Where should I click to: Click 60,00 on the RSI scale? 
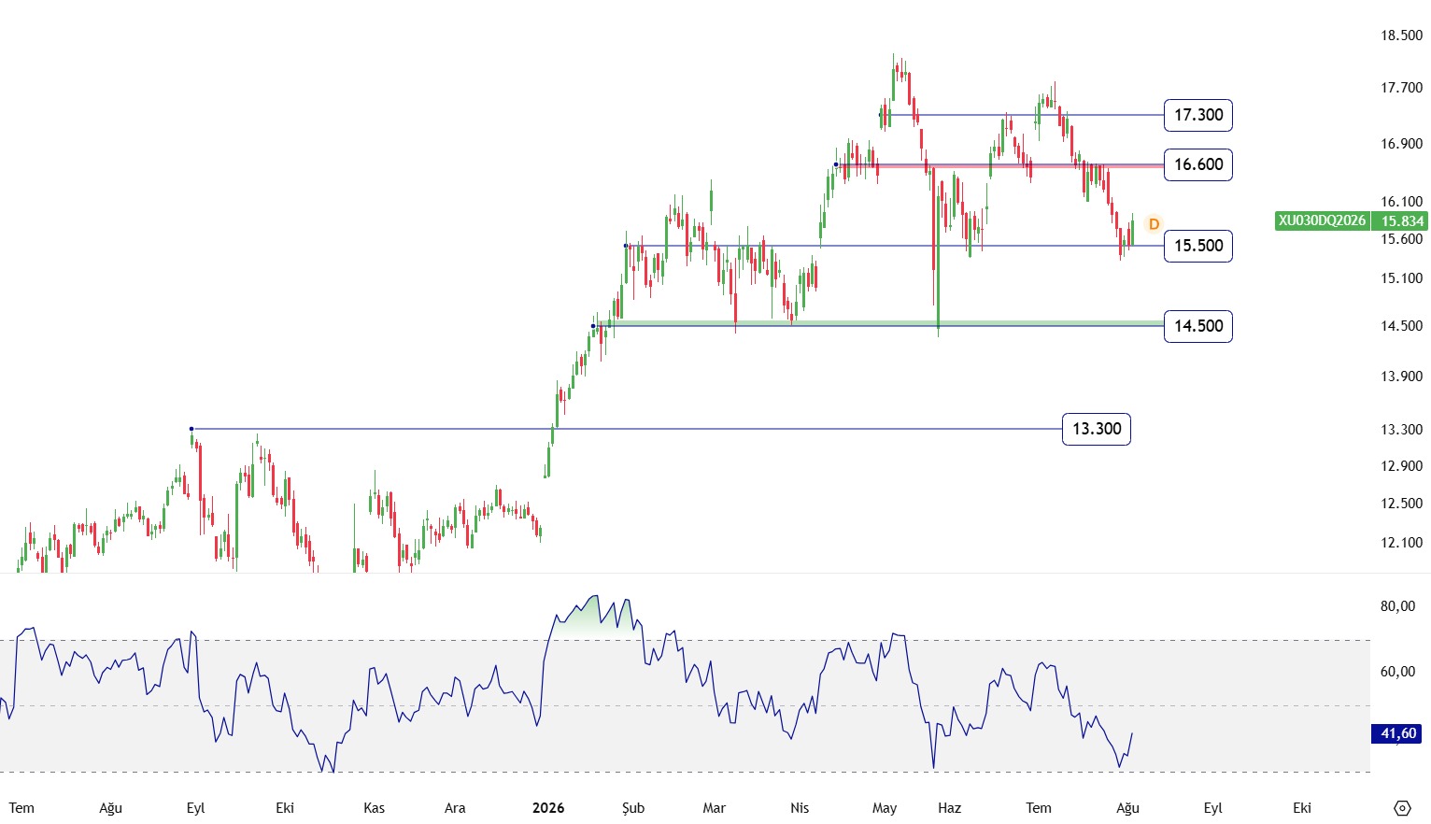coord(1397,672)
